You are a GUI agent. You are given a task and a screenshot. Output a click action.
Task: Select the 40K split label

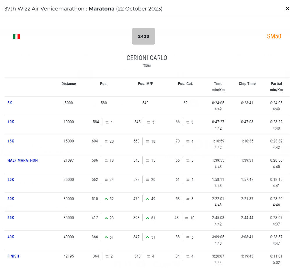pyautogui.click(x=11, y=237)
